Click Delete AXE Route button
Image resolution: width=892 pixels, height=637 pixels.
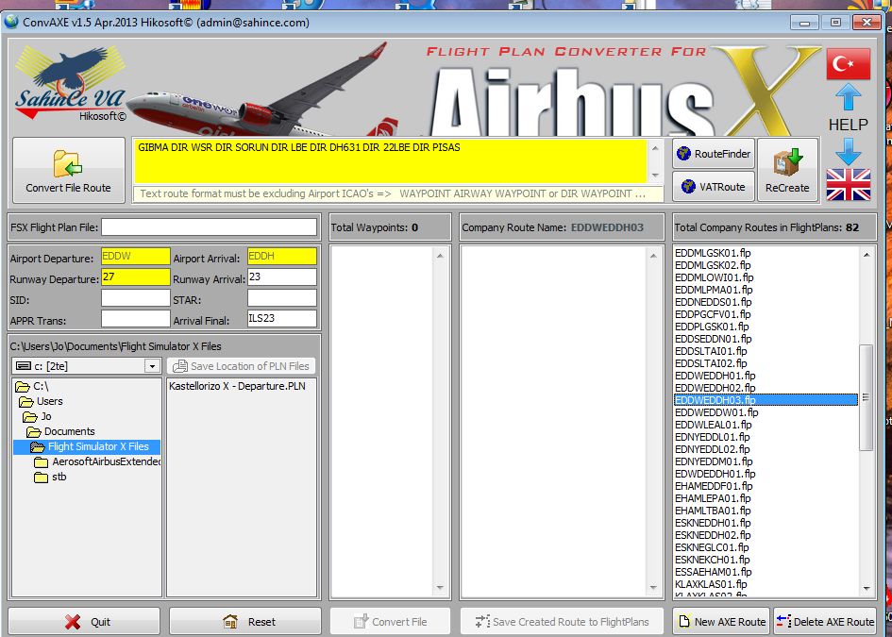pyautogui.click(x=825, y=622)
